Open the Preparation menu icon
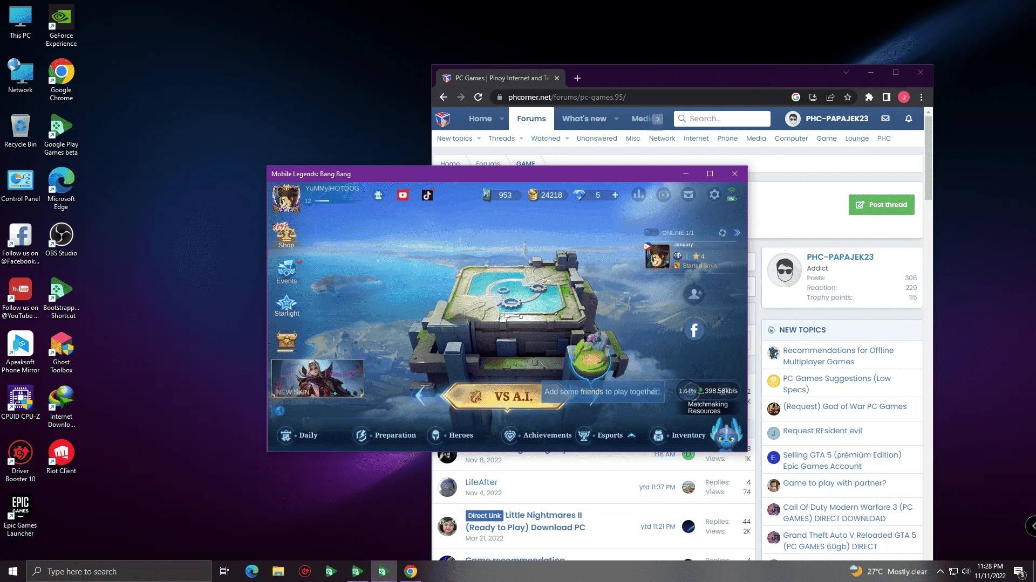 pyautogui.click(x=361, y=435)
